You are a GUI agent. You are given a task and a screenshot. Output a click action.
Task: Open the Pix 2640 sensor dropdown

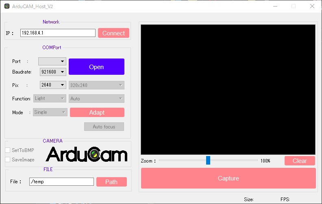tap(53, 85)
